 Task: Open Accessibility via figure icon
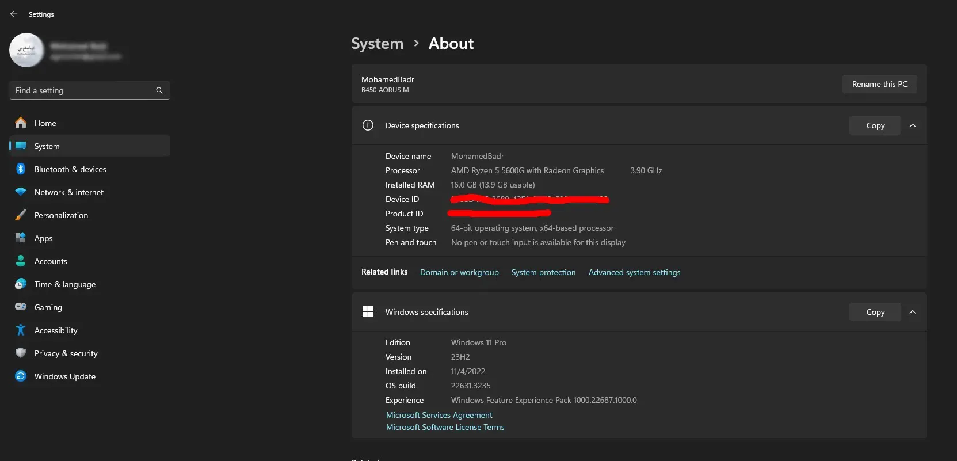pyautogui.click(x=21, y=330)
